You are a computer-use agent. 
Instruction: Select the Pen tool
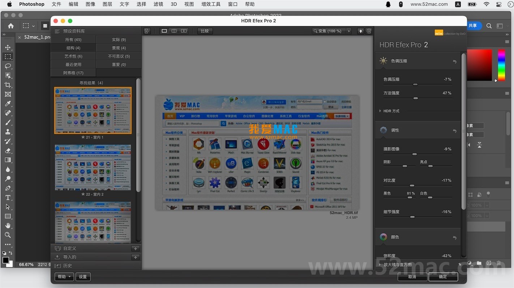tap(8, 188)
